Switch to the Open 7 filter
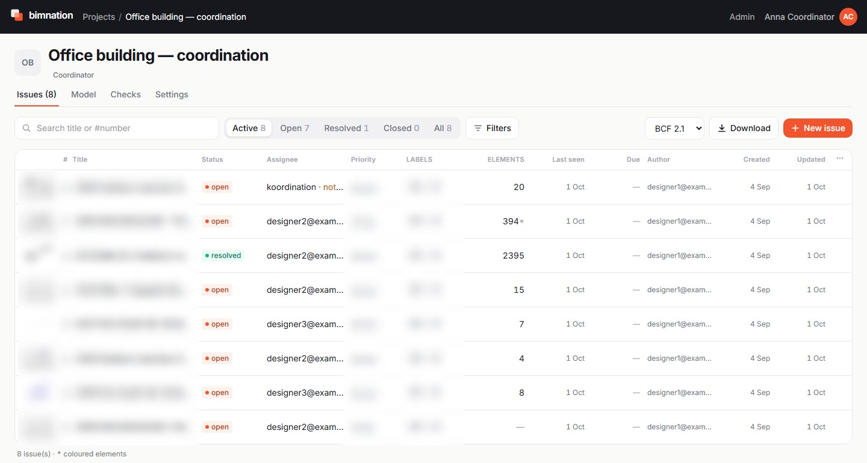The height and width of the screenshot is (463, 867). [x=294, y=128]
